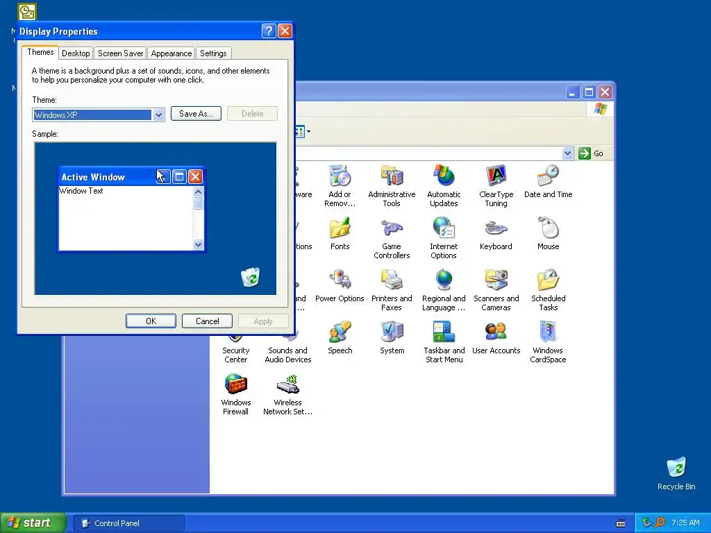Open the Start menu
Viewport: 711px width, 533px height.
pyautogui.click(x=33, y=523)
